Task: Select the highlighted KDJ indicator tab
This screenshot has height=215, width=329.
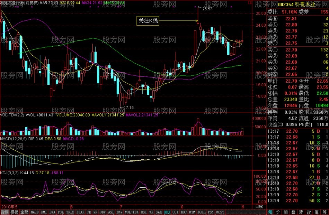Action: pyautogui.click(x=167, y=212)
